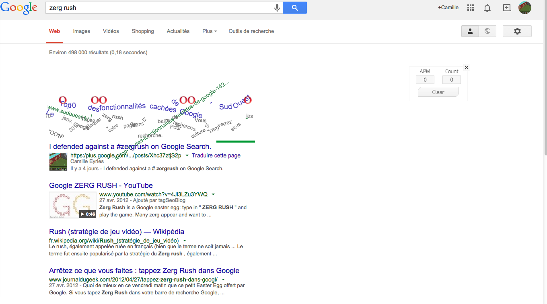Open the Google apps grid
The width and height of the screenshot is (547, 304).
(x=471, y=8)
